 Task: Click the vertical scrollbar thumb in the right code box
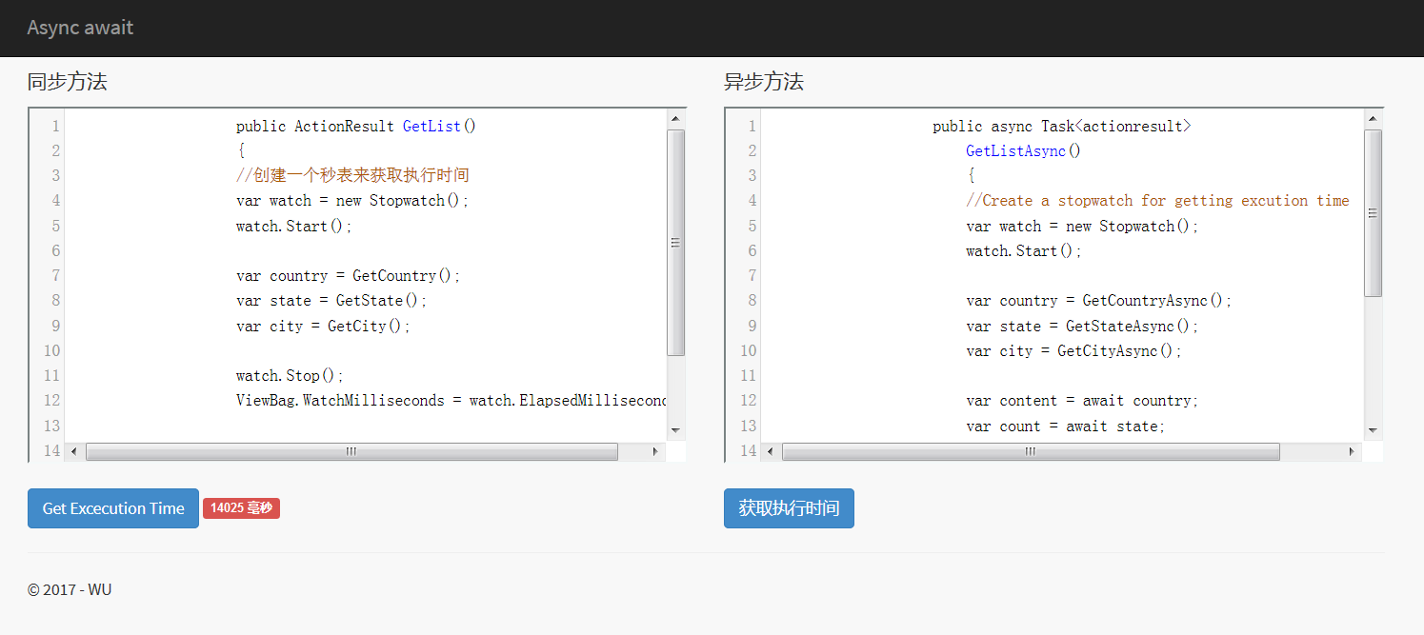point(1373,213)
